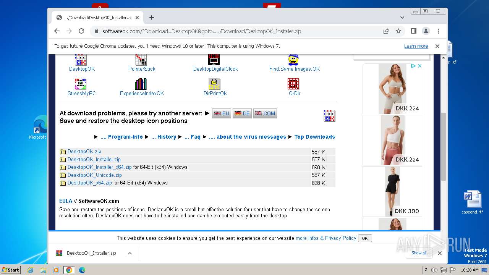Open Internet Explorer from taskbar

(x=31, y=270)
